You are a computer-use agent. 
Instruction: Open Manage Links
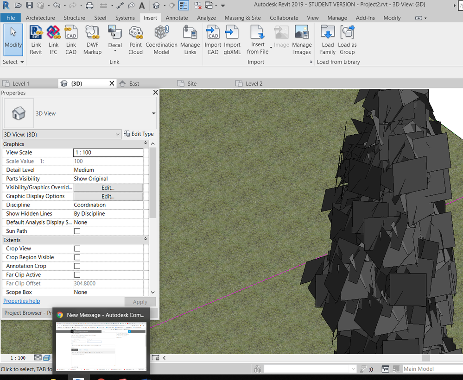(x=190, y=40)
